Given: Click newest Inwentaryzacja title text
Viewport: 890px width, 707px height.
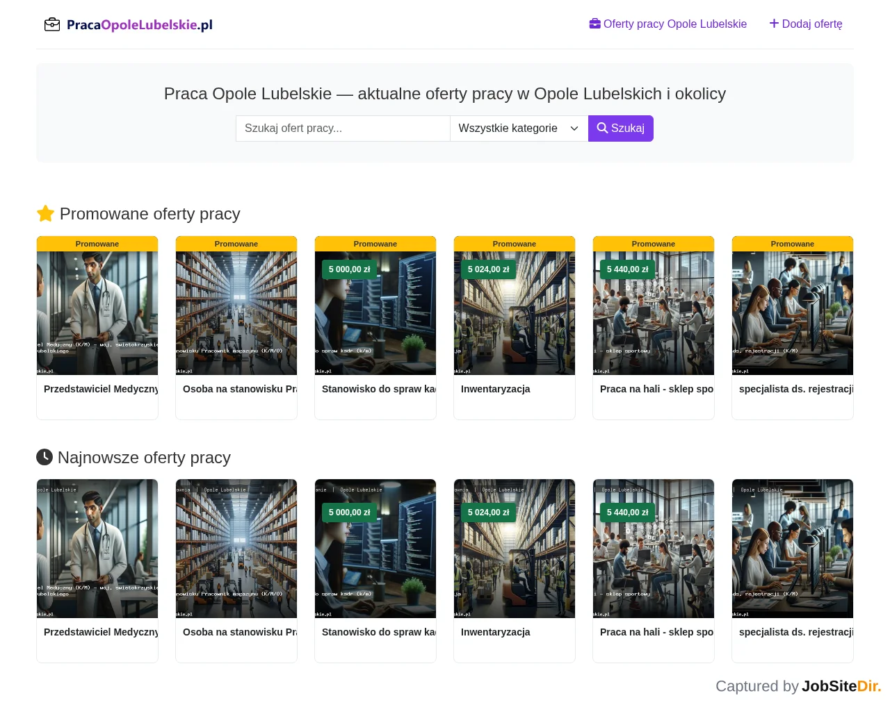Looking at the screenshot, I should pyautogui.click(x=496, y=632).
